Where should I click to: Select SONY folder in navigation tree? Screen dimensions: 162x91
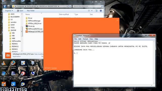pyautogui.click(x=11, y=25)
